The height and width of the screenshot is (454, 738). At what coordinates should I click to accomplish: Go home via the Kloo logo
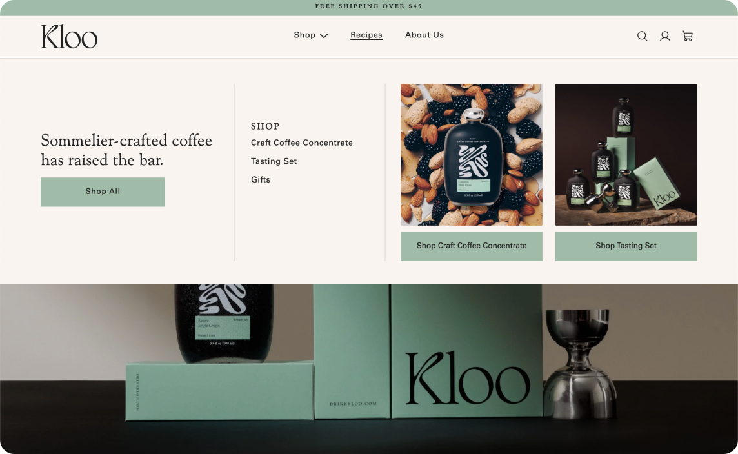pos(69,37)
